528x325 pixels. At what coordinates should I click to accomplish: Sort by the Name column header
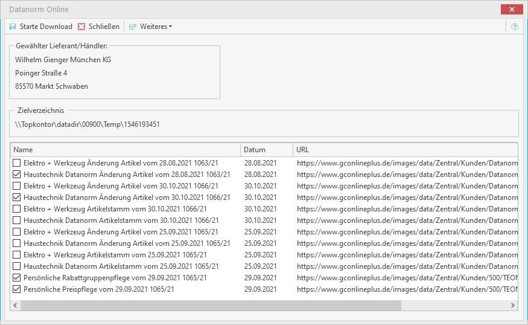click(x=126, y=150)
